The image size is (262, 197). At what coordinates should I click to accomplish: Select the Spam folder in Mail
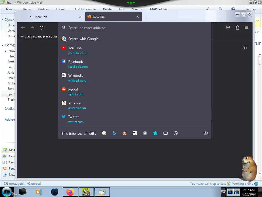[11, 94]
